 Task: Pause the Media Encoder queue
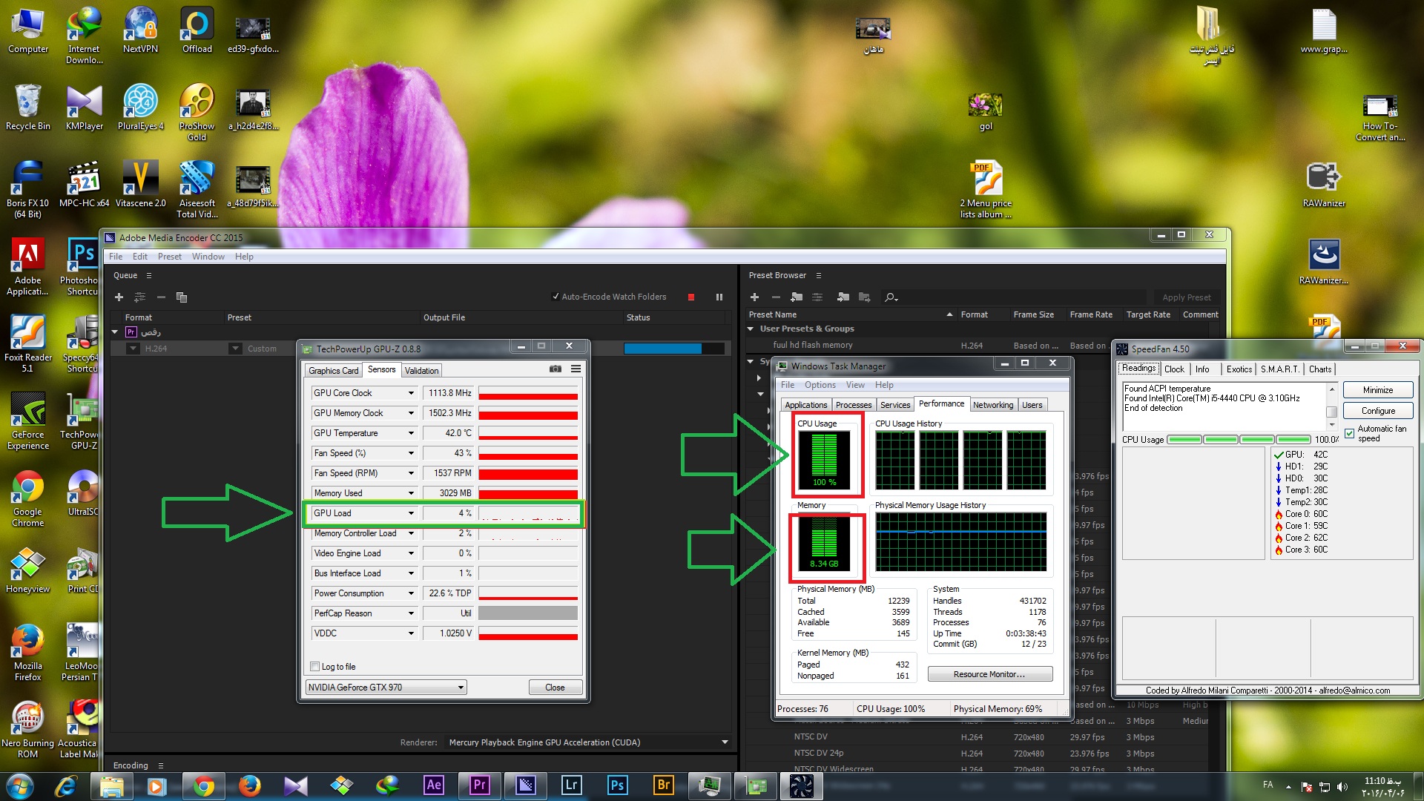point(719,297)
